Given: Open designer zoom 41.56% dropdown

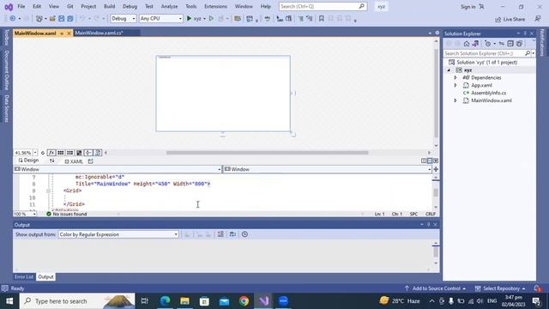Looking at the screenshot, I should [x=35, y=153].
